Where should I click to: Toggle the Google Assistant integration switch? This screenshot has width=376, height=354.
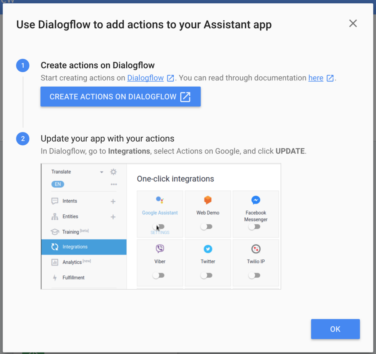click(159, 227)
